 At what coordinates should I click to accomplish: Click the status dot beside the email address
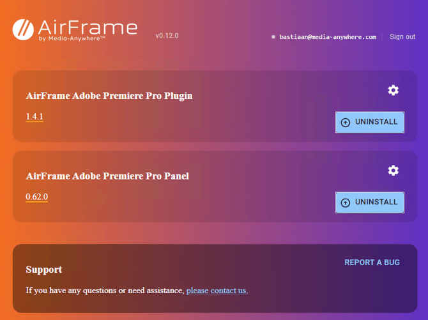pos(273,37)
